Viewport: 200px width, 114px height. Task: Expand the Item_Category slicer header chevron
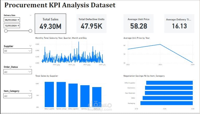coord(30,91)
